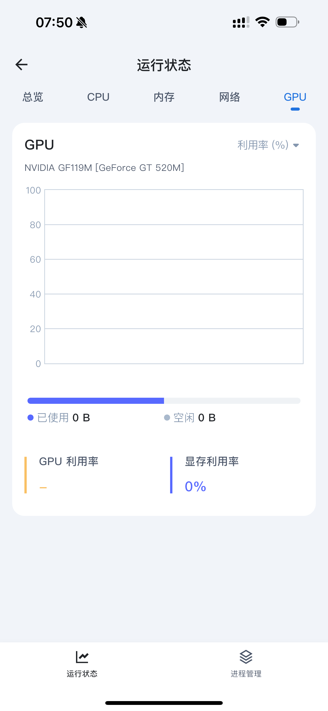Switch to the CPU tab

(x=98, y=97)
